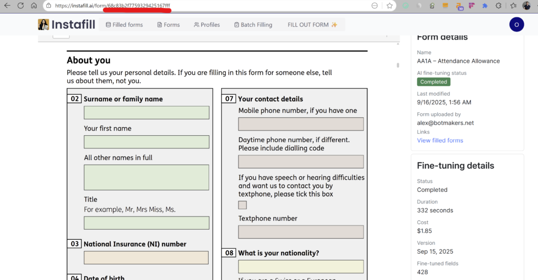Bookmark page with the star icon
Viewport: 538px width, 280px height.
pyautogui.click(x=389, y=6)
